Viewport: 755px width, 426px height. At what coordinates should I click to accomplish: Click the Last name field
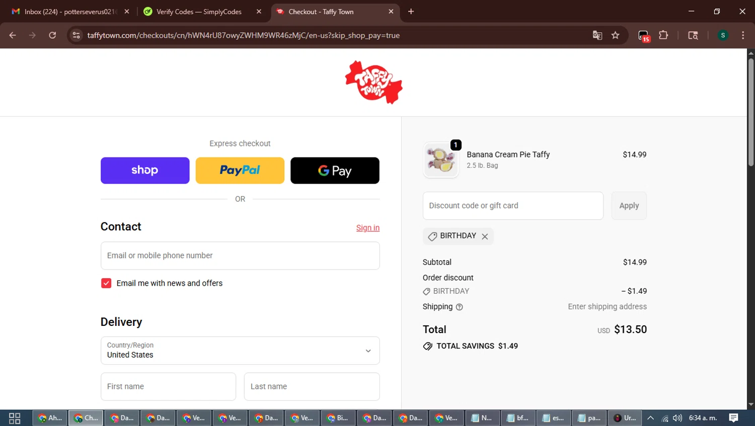tap(312, 387)
